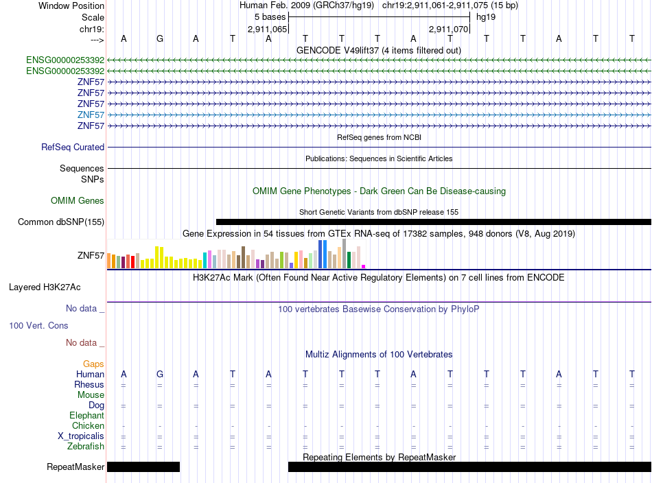Image resolution: width=652 pixels, height=483 pixels.
Task: Click the first ZNF57 transcript label under ENSG00000253392
Action: [91, 82]
